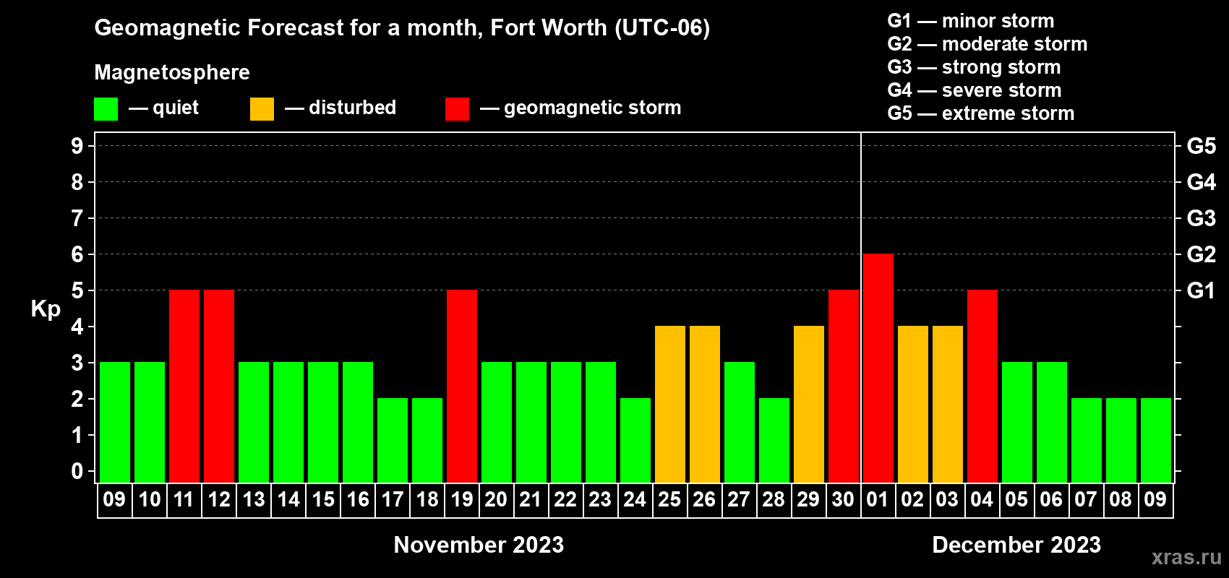Click the Kp axis label
Viewport: 1229px width, 578px height.
46,309
